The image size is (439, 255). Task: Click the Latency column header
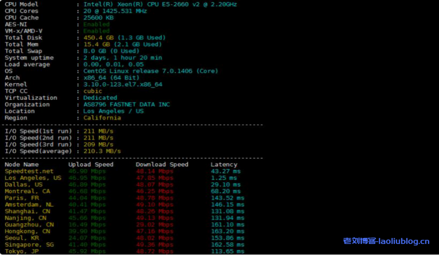tap(224, 164)
